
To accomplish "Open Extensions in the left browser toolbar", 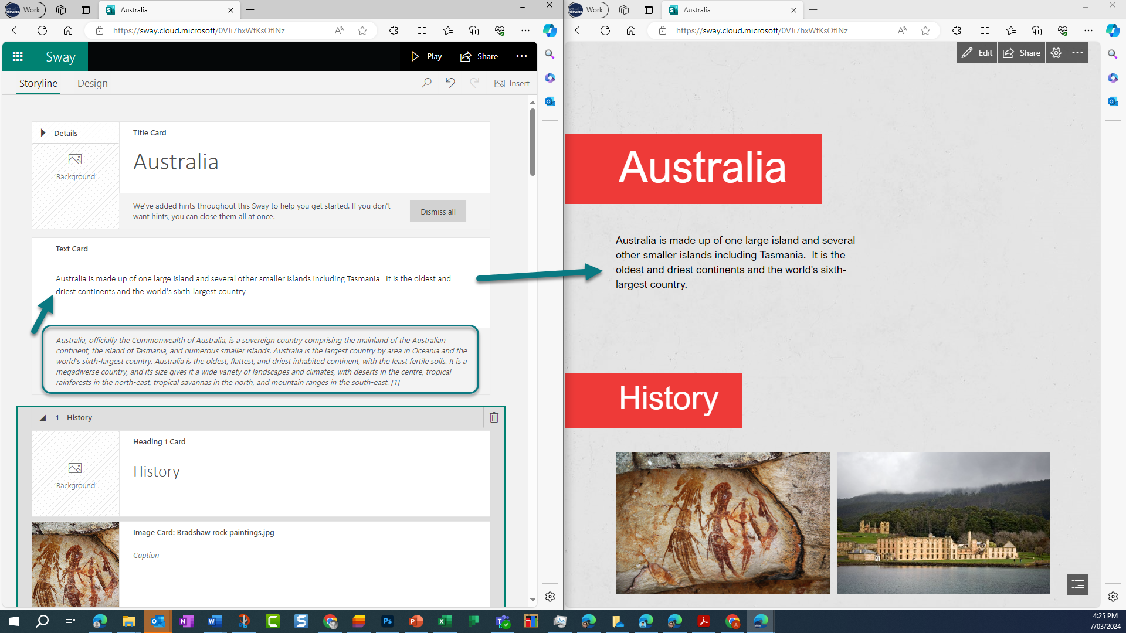I will click(x=394, y=30).
